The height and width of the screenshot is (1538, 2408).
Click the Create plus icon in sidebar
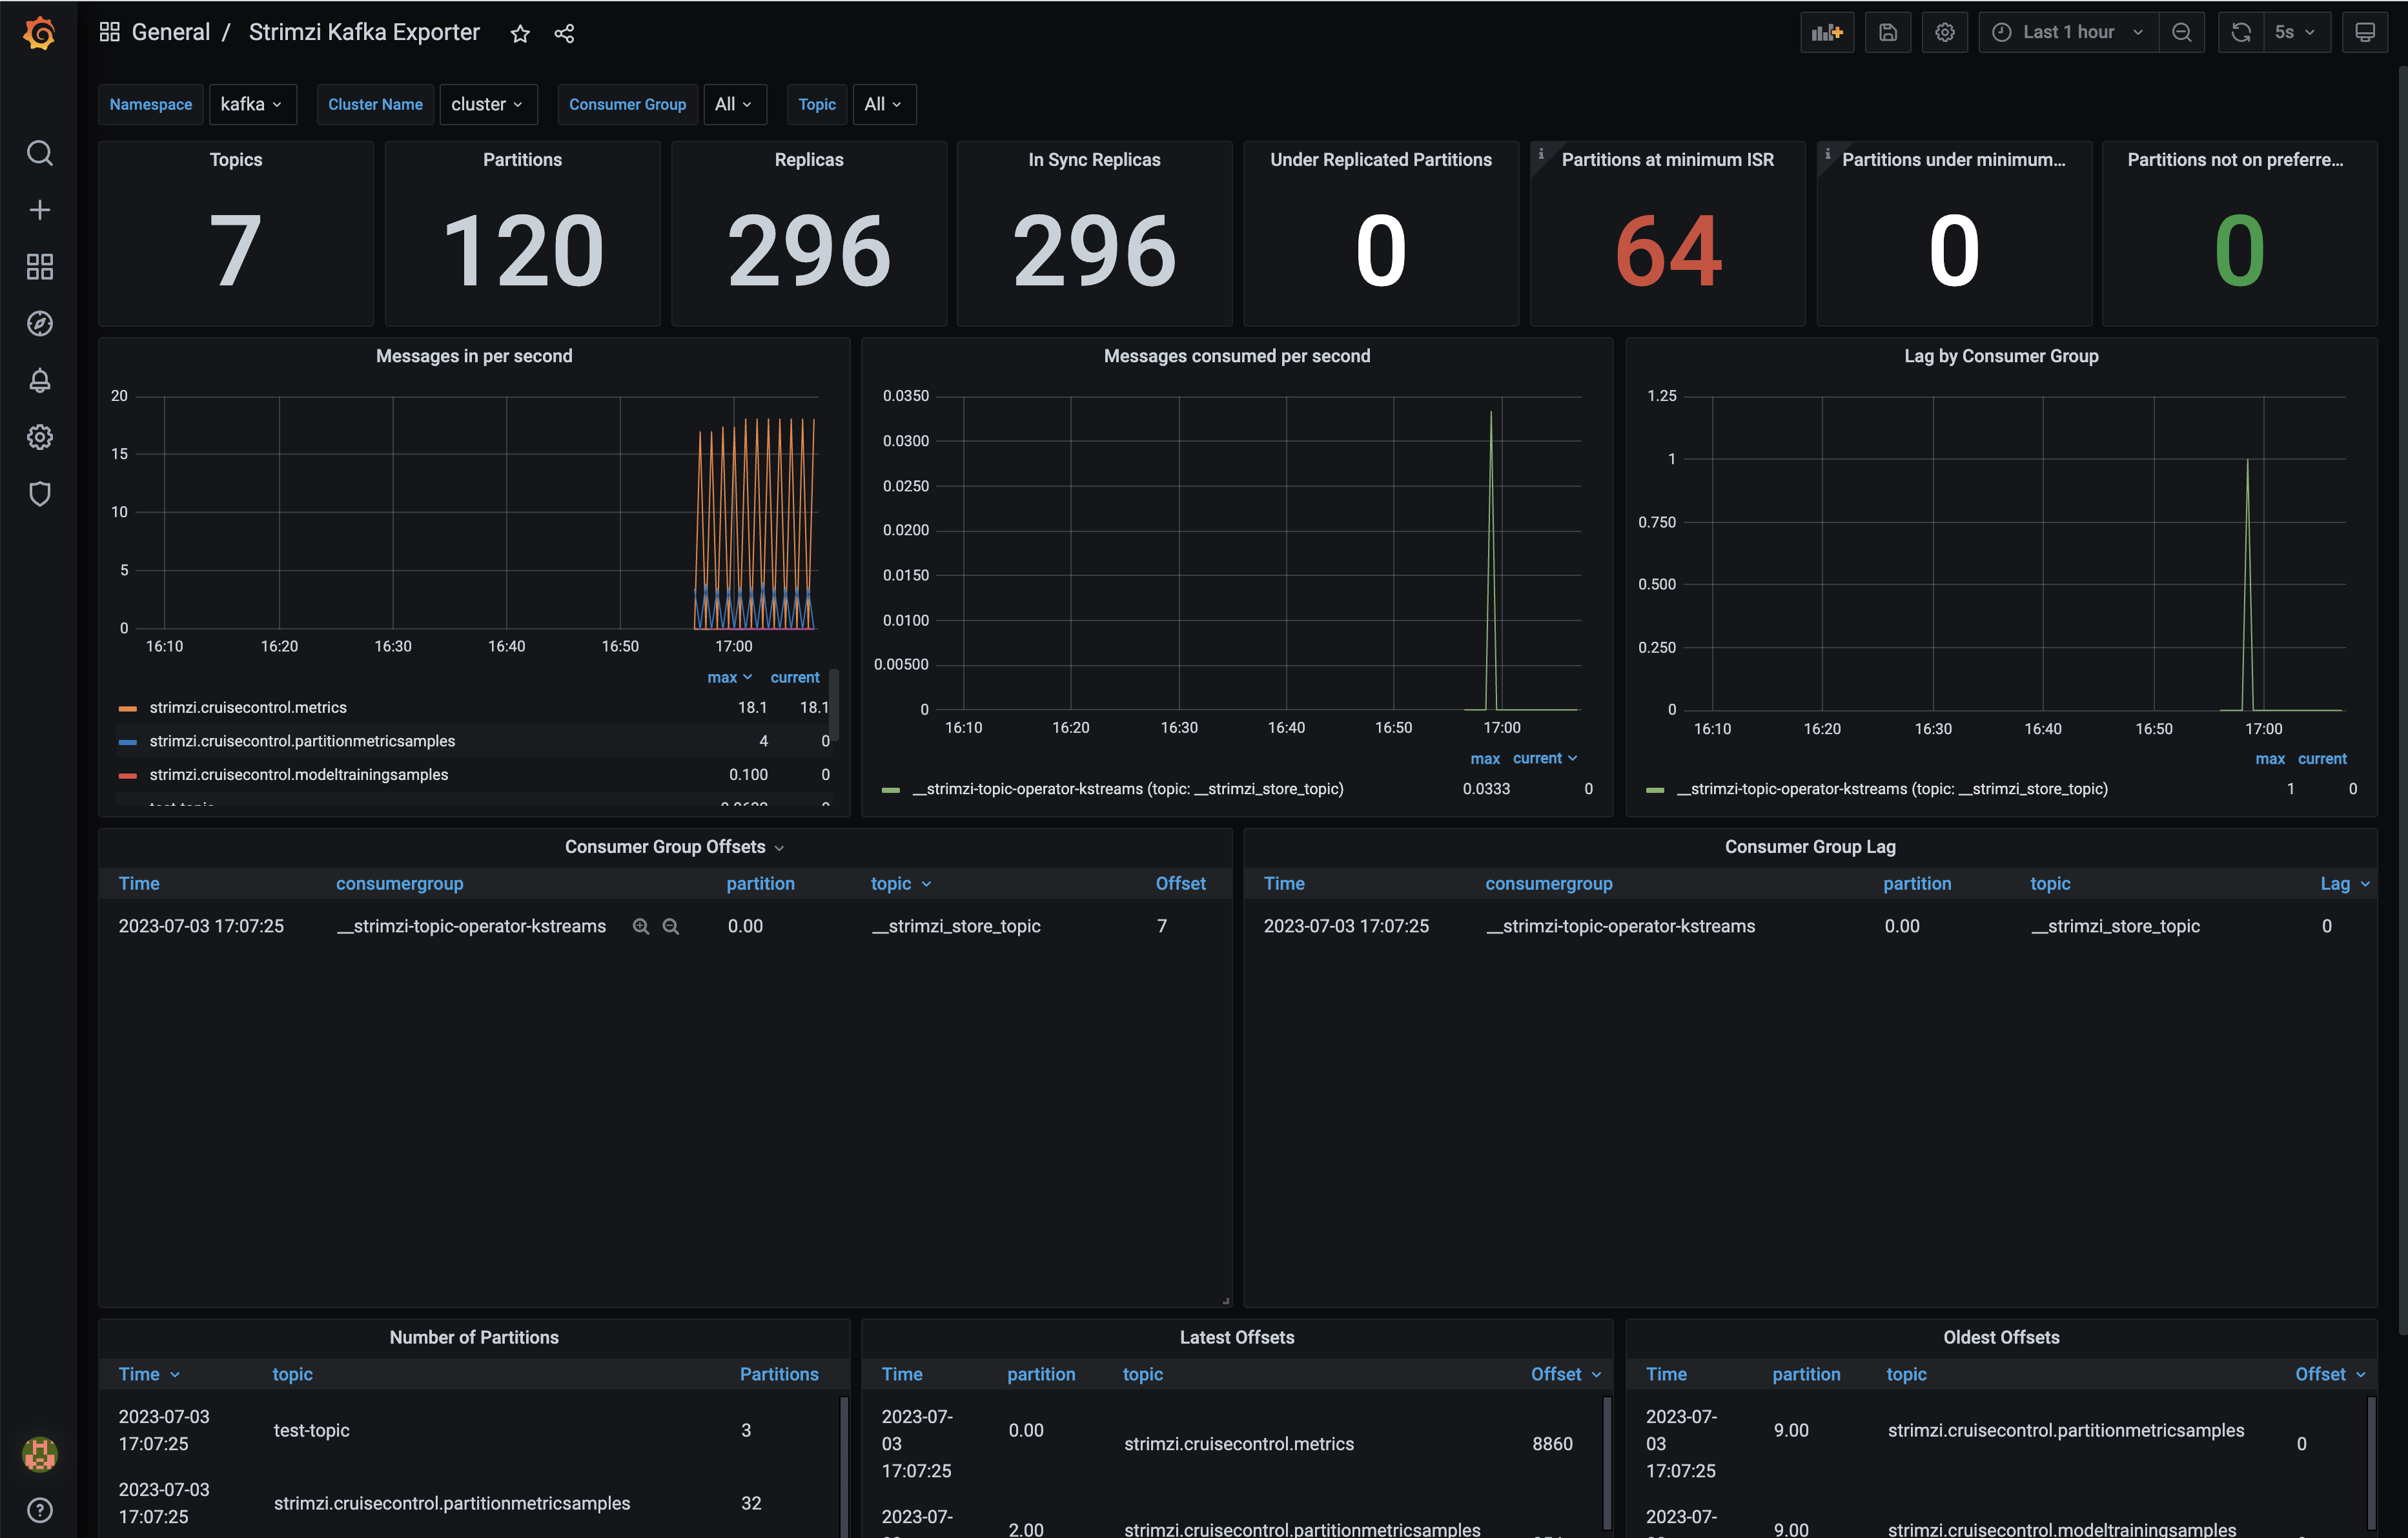[x=39, y=210]
